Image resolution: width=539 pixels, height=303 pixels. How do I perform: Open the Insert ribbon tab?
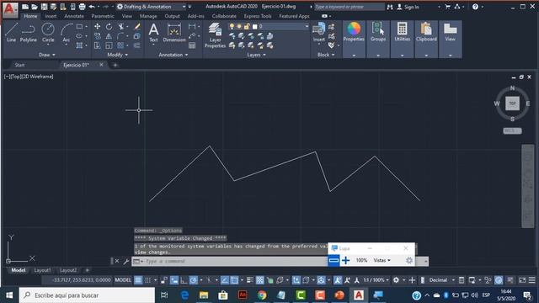[x=51, y=16]
